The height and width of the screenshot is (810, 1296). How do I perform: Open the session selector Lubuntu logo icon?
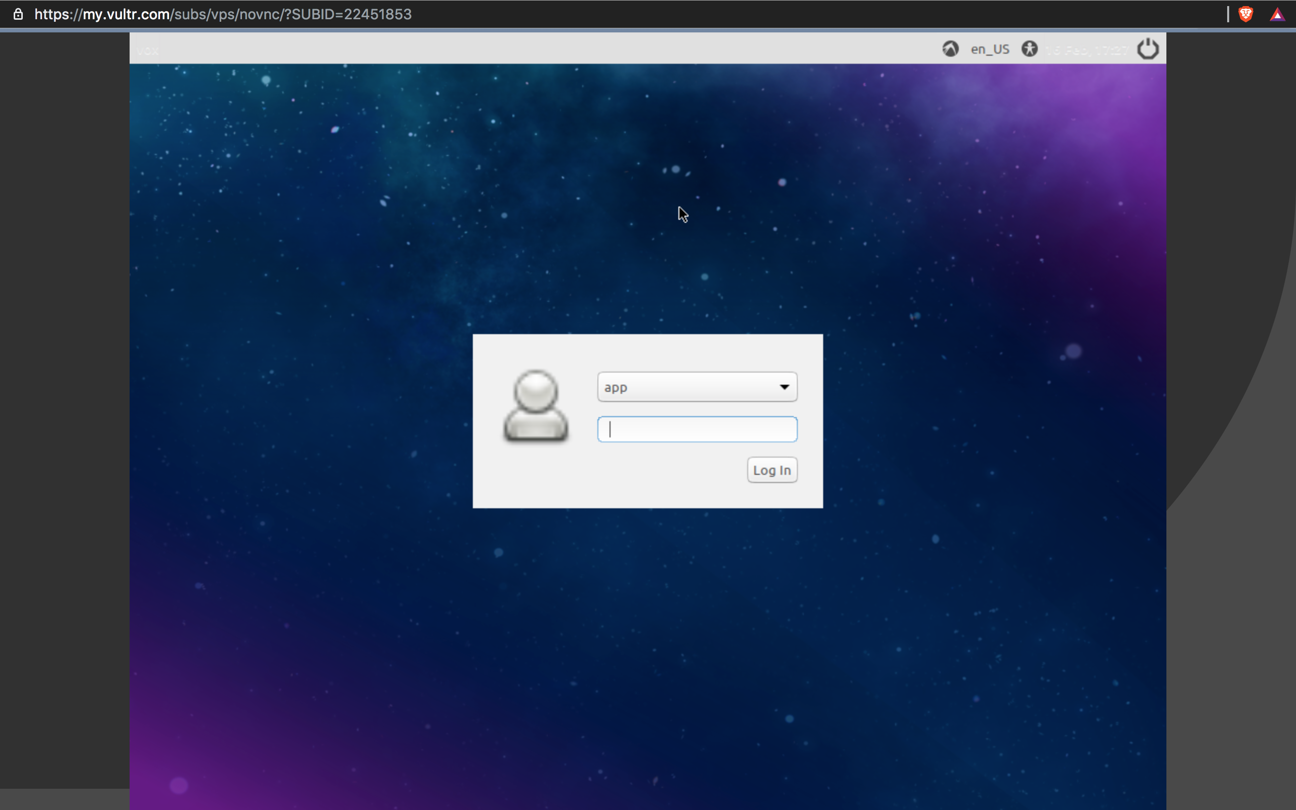tap(950, 49)
